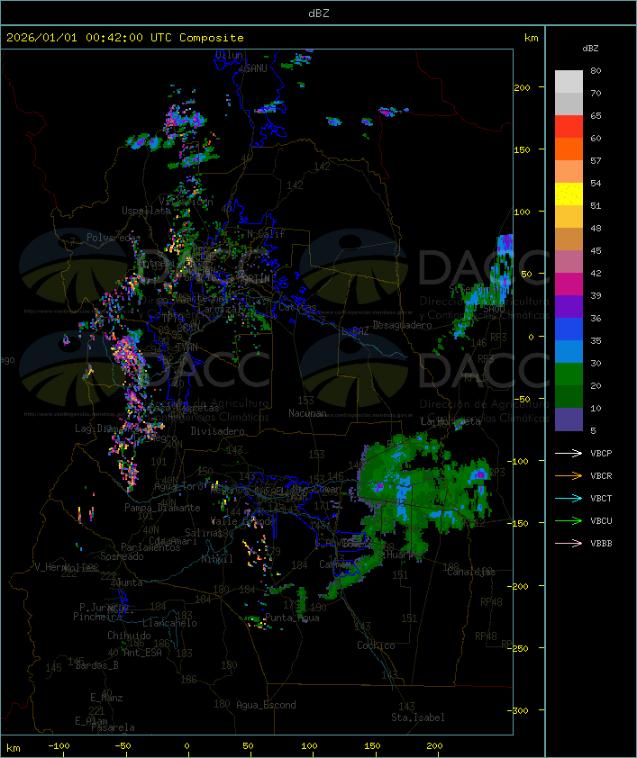The height and width of the screenshot is (758, 637).
Task: Click the dBZ title in the top bar
Action: (319, 13)
